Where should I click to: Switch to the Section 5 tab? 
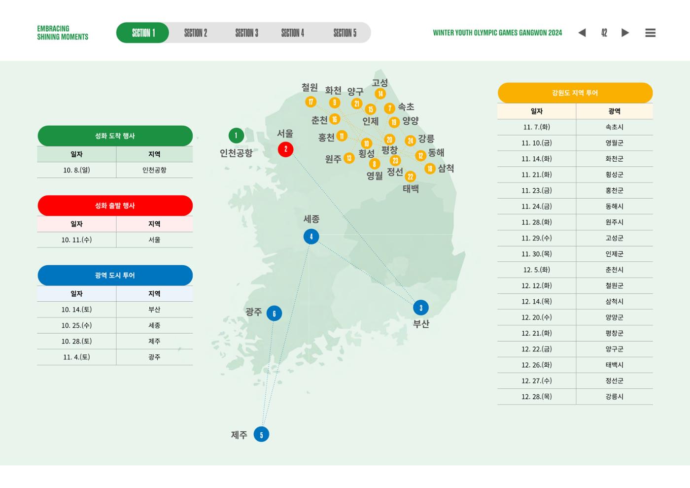(x=345, y=33)
